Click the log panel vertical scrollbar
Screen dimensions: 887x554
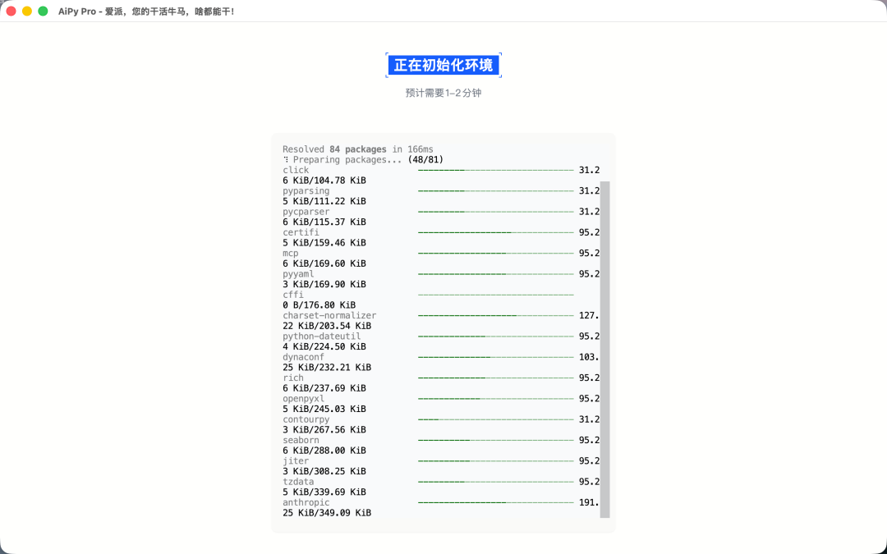tap(604, 350)
